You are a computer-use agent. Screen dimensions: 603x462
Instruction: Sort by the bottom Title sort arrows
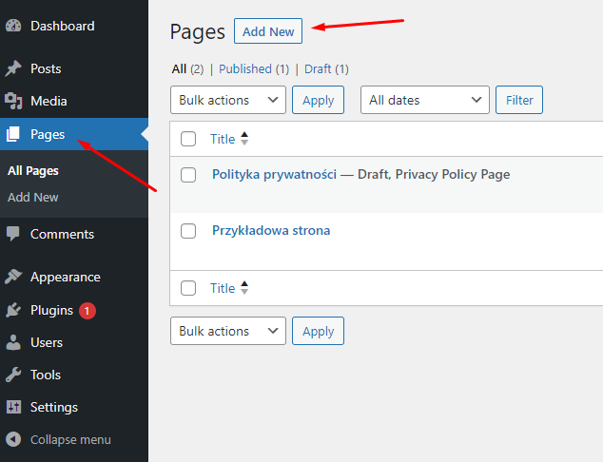[x=244, y=288]
